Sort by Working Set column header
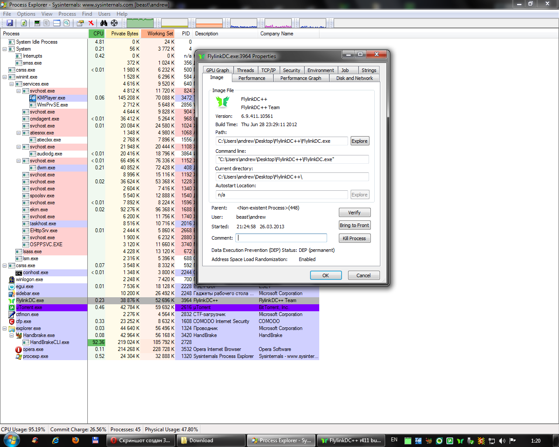The height and width of the screenshot is (447, 559). coord(159,34)
